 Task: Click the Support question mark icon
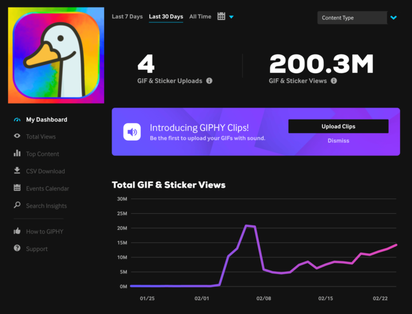(17, 249)
